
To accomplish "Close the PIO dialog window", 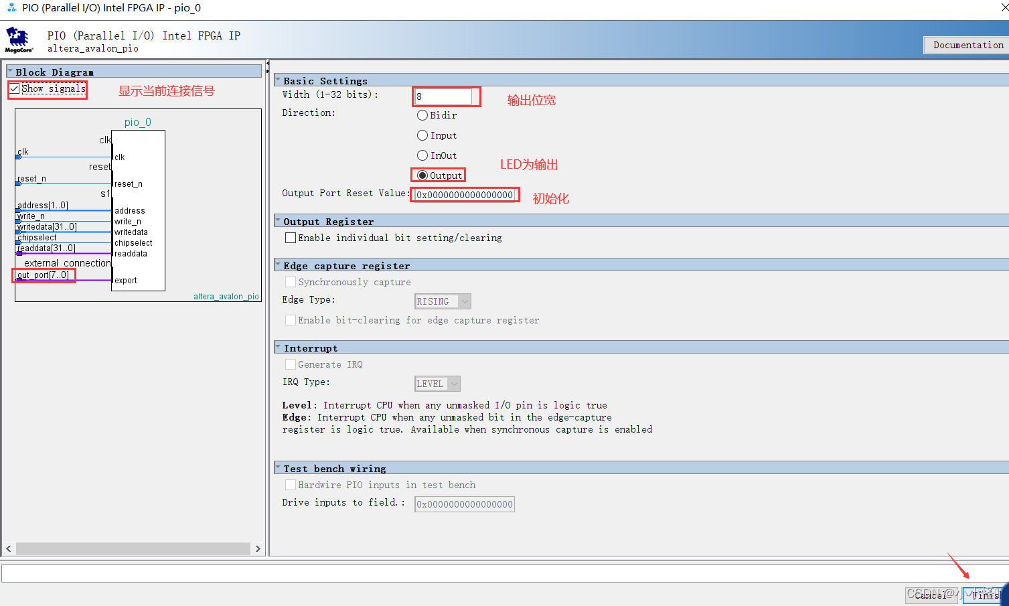I will click(x=1004, y=8).
